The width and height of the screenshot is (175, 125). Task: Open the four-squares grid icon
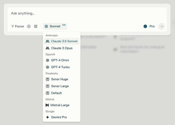[x=36, y=26]
